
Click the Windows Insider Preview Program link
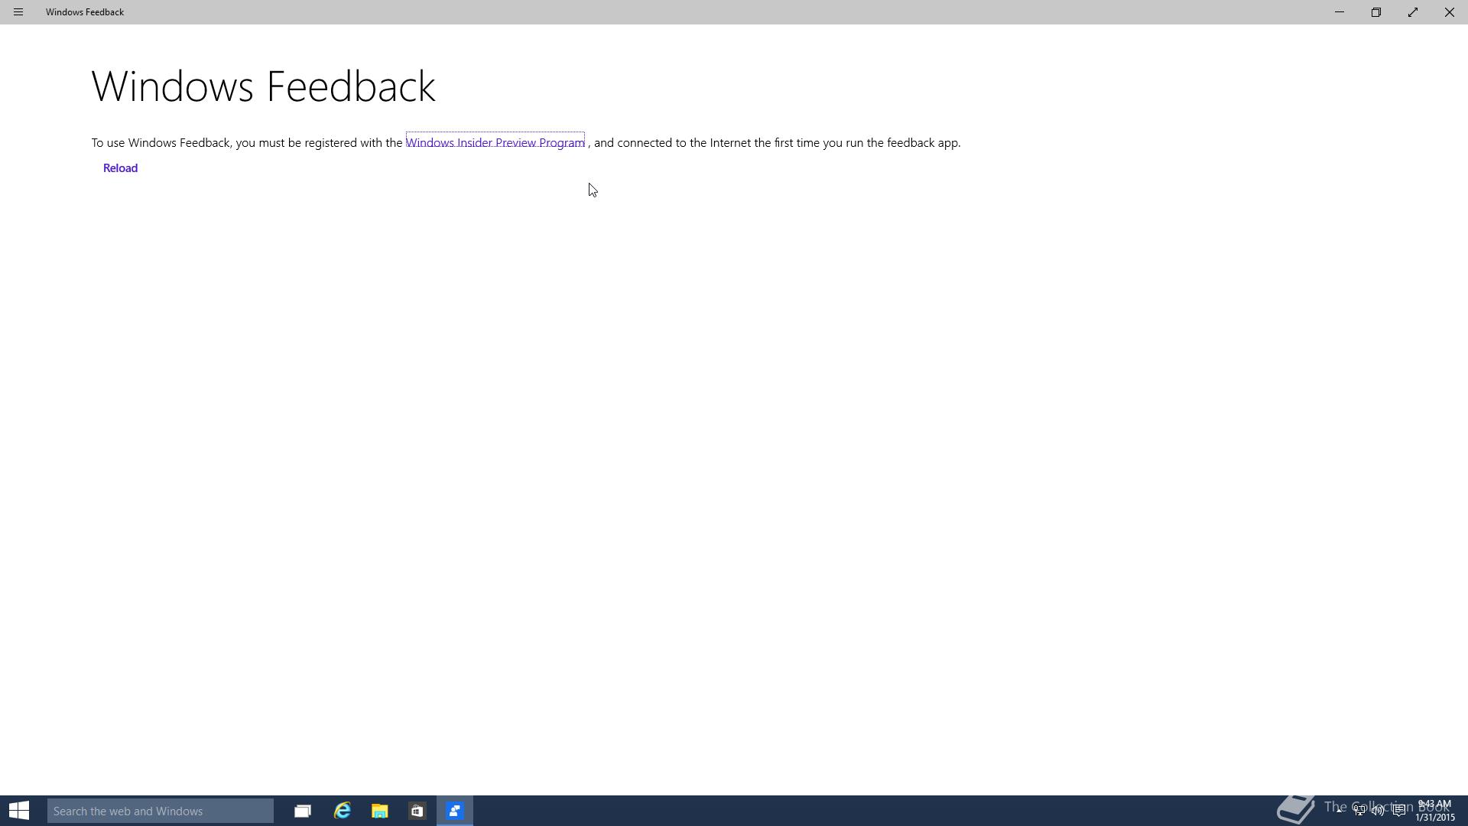point(495,143)
